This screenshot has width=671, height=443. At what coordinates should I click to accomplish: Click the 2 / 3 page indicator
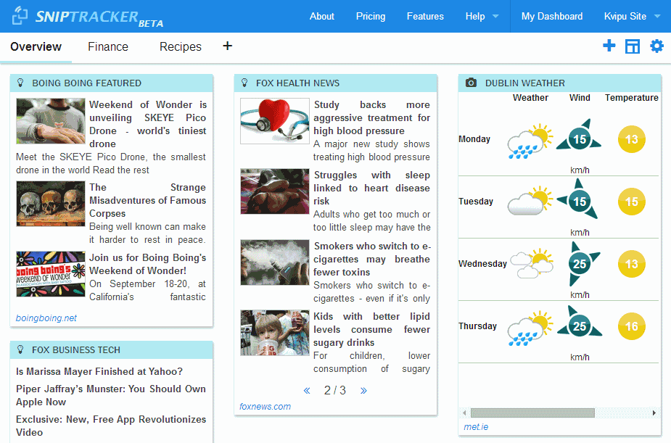pyautogui.click(x=334, y=390)
